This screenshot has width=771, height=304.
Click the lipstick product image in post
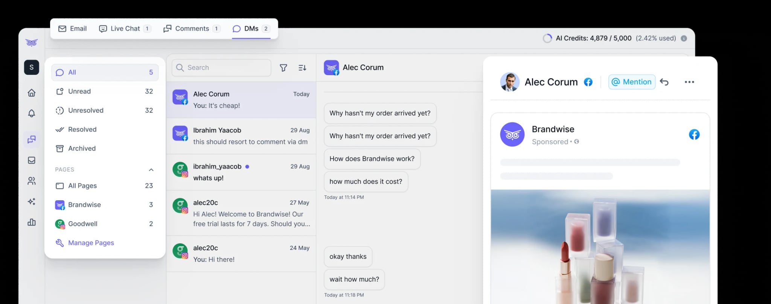tap(600, 247)
